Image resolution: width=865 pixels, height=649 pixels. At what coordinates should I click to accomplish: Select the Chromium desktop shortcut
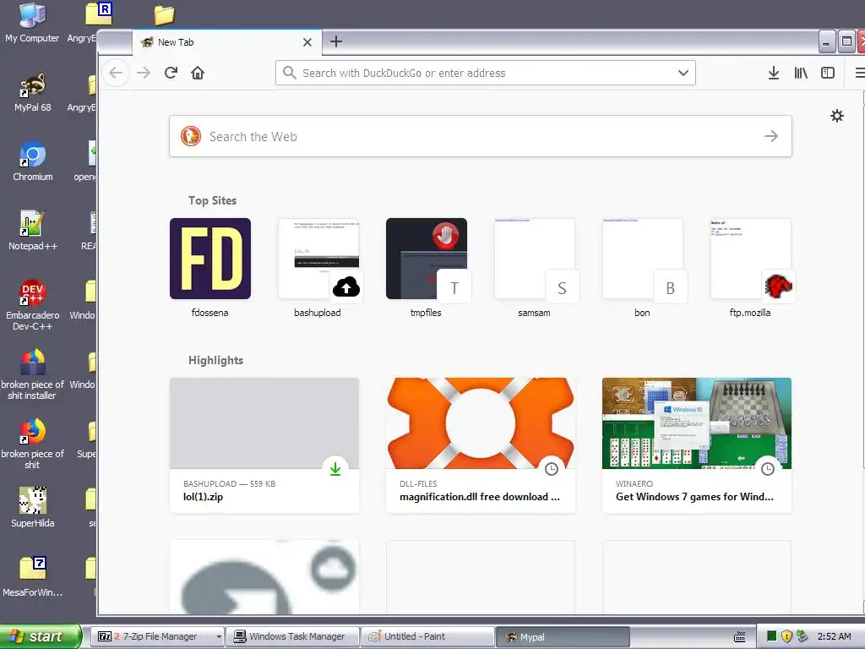coord(33,161)
